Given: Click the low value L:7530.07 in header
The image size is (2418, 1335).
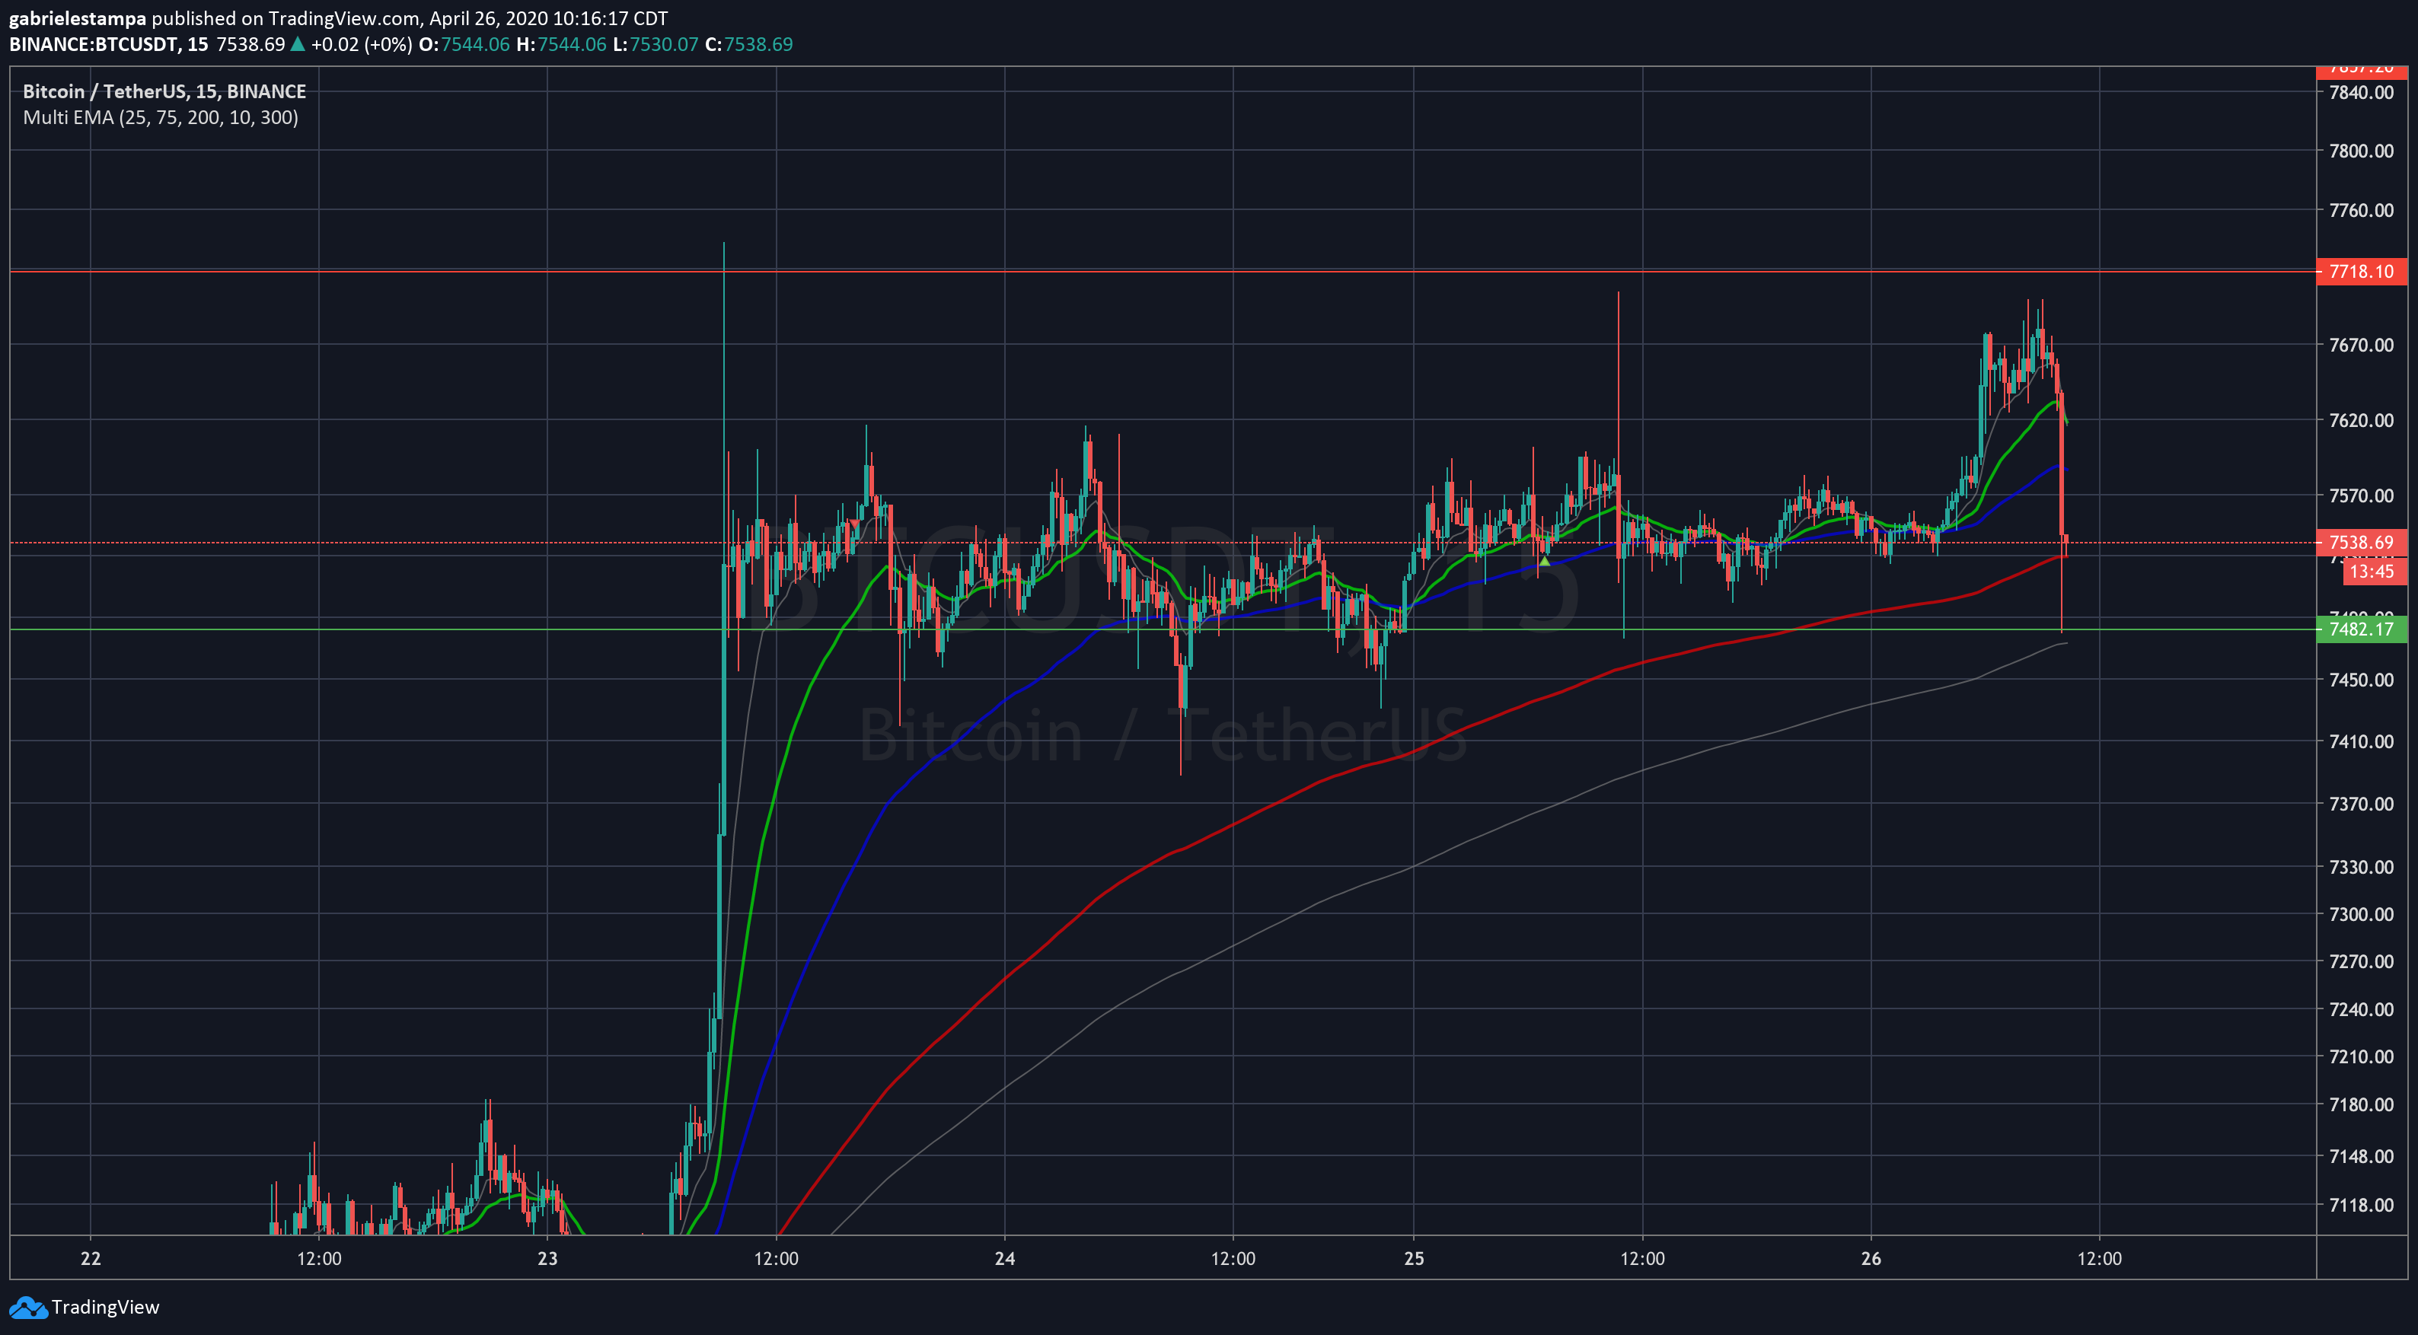Looking at the screenshot, I should 656,44.
